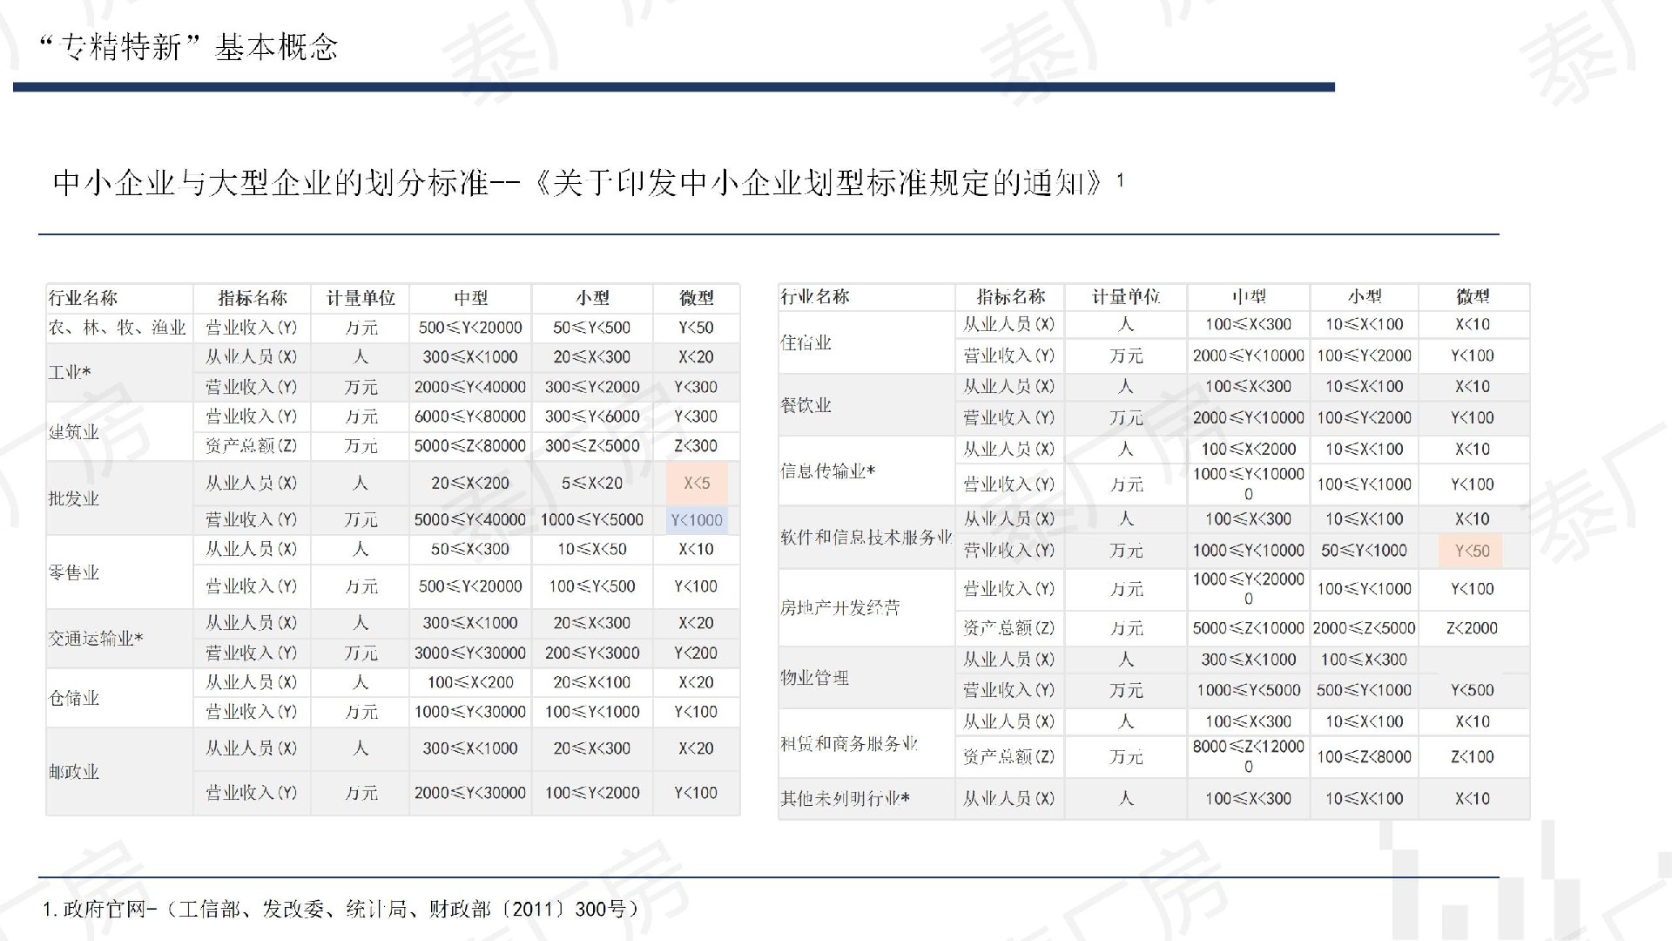Select the 零售业 industry cell
1672x941 pixels.
pos(118,572)
